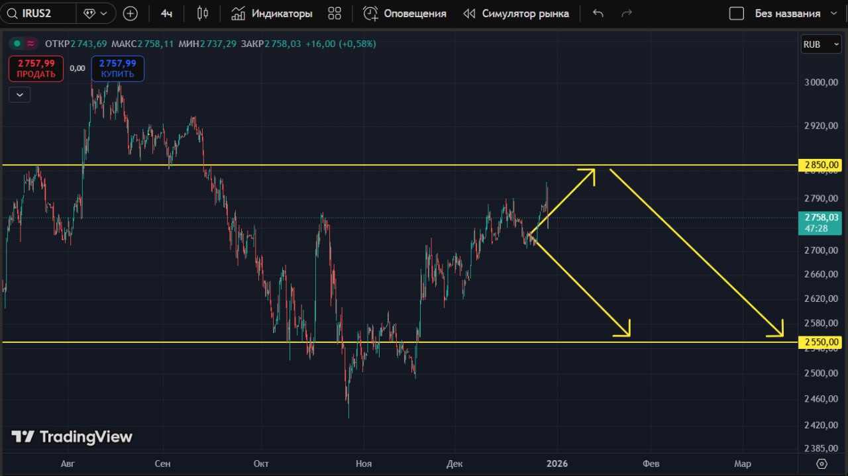This screenshot has width=848, height=476.
Task: Click the red ПРОДАТЬ sell button
Action: click(36, 69)
